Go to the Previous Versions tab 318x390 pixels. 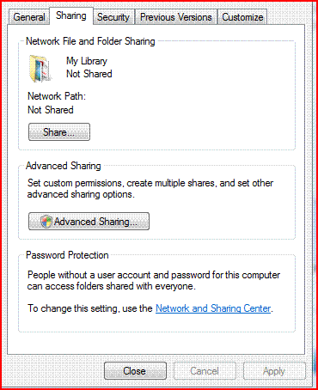(x=176, y=17)
